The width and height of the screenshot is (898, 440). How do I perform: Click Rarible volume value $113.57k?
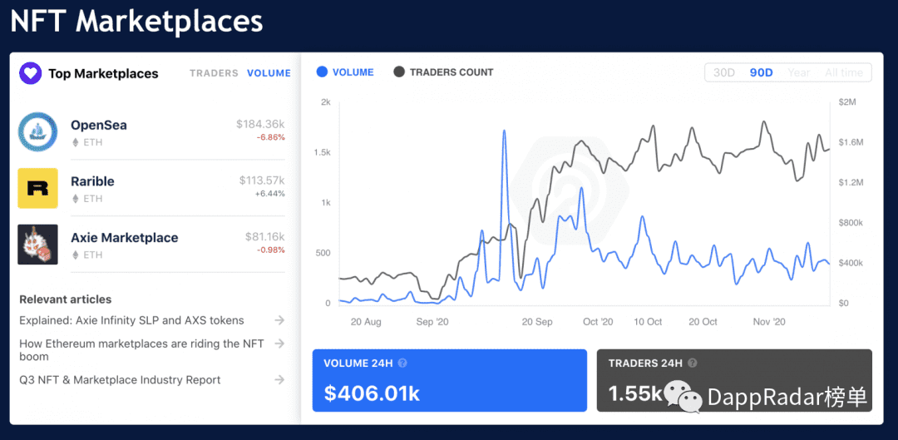(x=262, y=180)
